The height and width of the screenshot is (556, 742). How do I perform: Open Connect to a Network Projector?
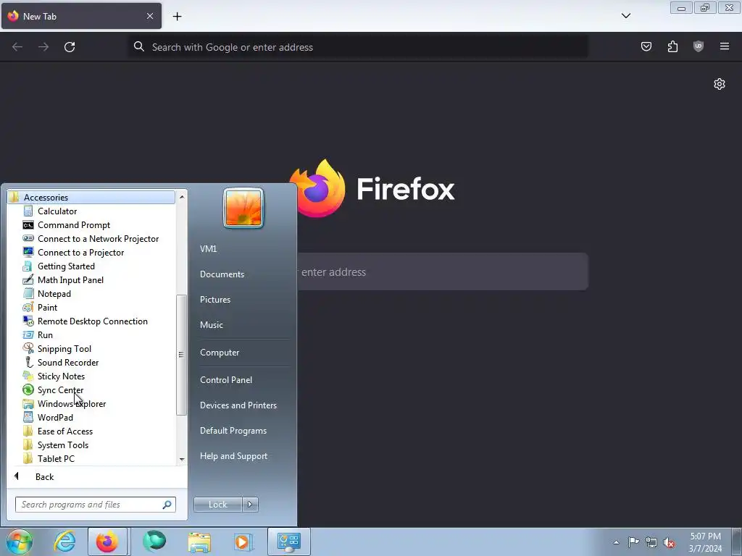tap(91, 239)
